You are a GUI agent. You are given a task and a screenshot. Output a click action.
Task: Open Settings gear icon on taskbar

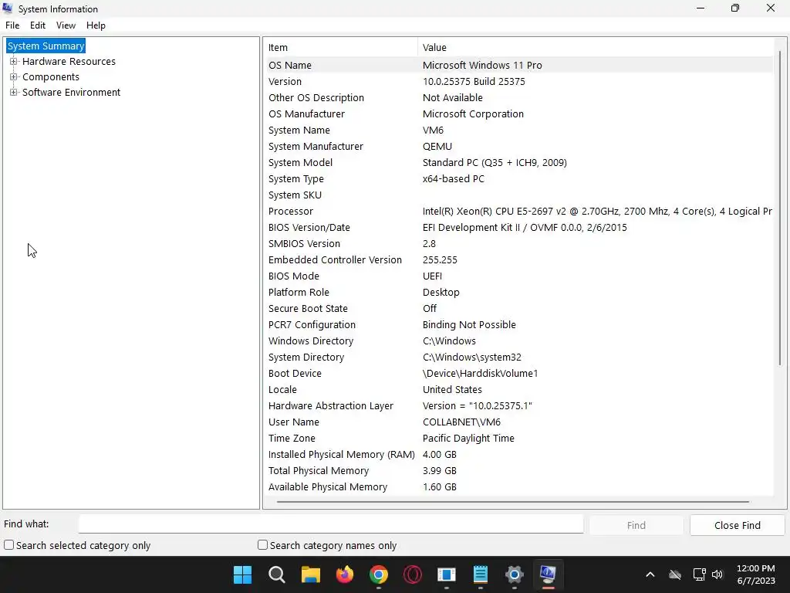[515, 574]
